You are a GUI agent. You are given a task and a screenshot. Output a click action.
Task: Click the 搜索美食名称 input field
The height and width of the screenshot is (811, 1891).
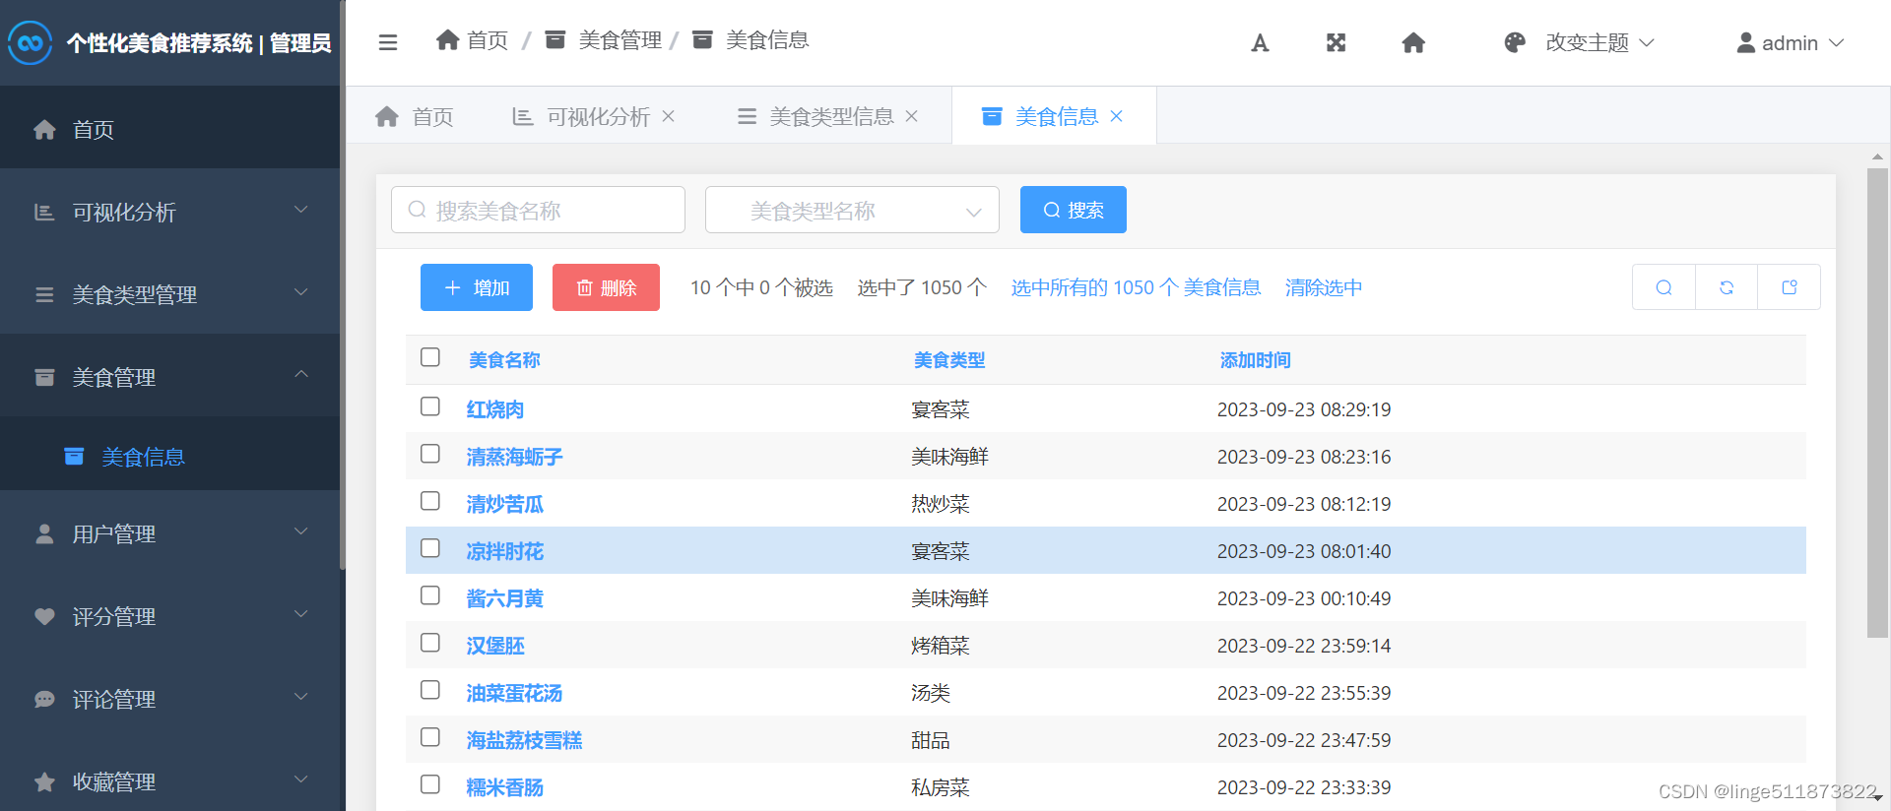pyautogui.click(x=538, y=210)
